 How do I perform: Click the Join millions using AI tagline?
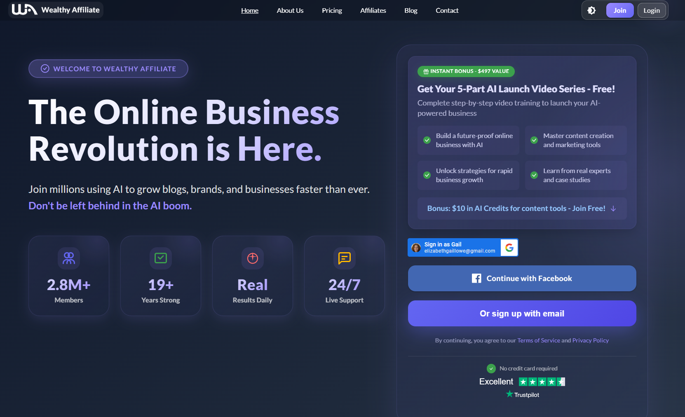pos(199,189)
